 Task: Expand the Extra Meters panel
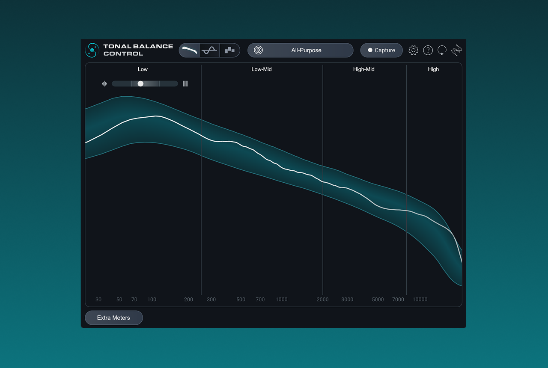tap(113, 318)
